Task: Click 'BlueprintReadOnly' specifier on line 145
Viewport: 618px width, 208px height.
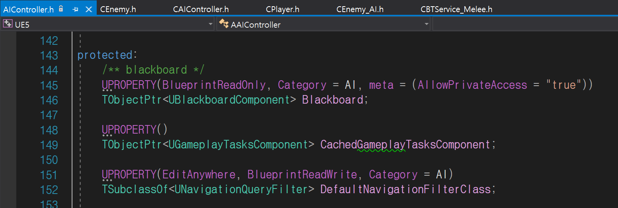Action: [x=214, y=85]
